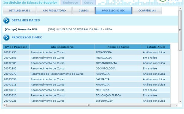Click Em análise status for MEDICINA
The image size is (184, 114).
(x=150, y=90)
